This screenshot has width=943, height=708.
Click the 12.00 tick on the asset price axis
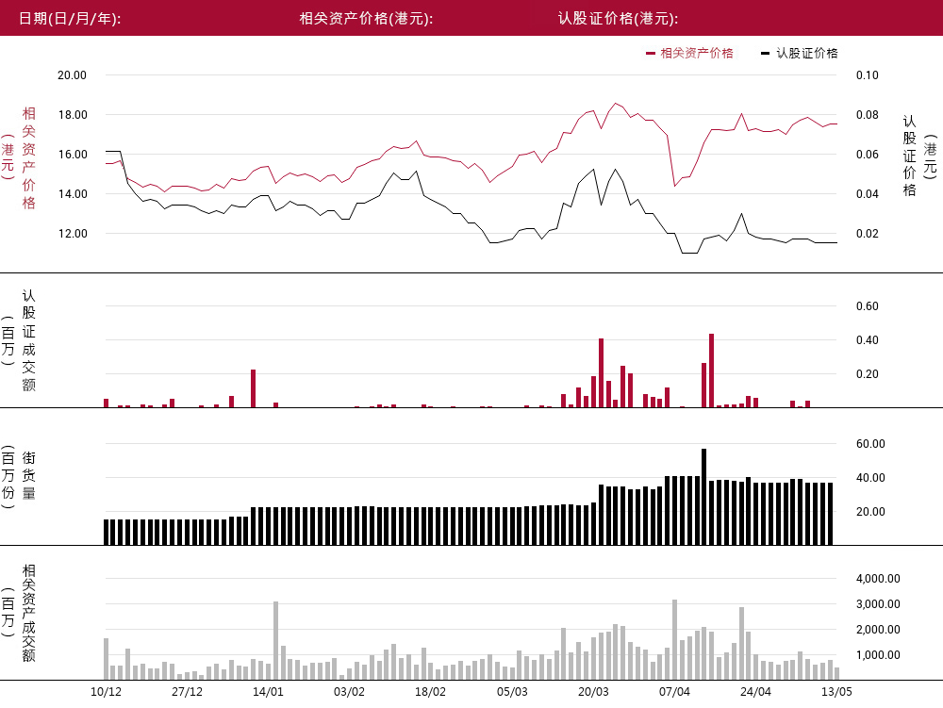73,234
